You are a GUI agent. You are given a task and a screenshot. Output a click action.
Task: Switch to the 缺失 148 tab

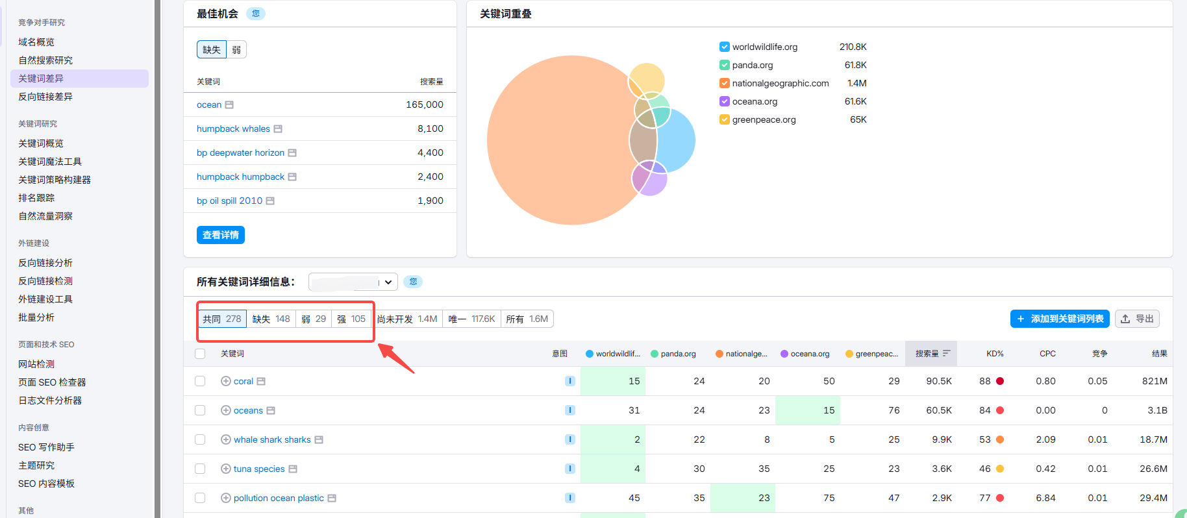[271, 319]
